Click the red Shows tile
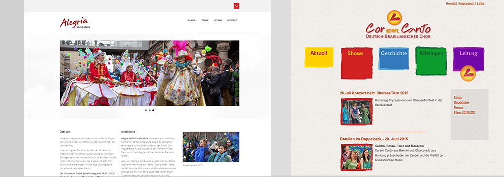The height and width of the screenshot is (177, 504). [356, 63]
